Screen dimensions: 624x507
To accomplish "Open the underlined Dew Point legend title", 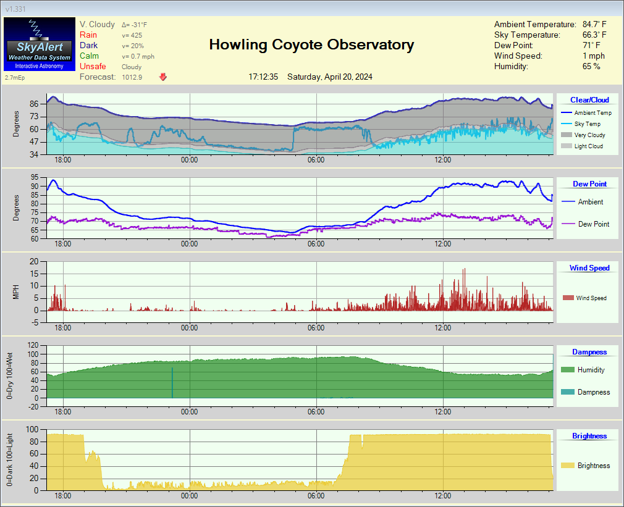I will click(x=589, y=184).
